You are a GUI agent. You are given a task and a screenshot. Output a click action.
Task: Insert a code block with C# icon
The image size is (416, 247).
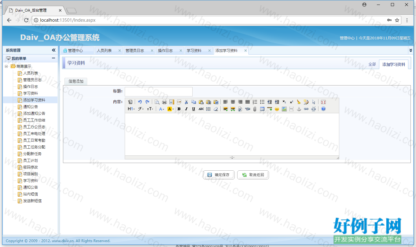click(x=179, y=102)
